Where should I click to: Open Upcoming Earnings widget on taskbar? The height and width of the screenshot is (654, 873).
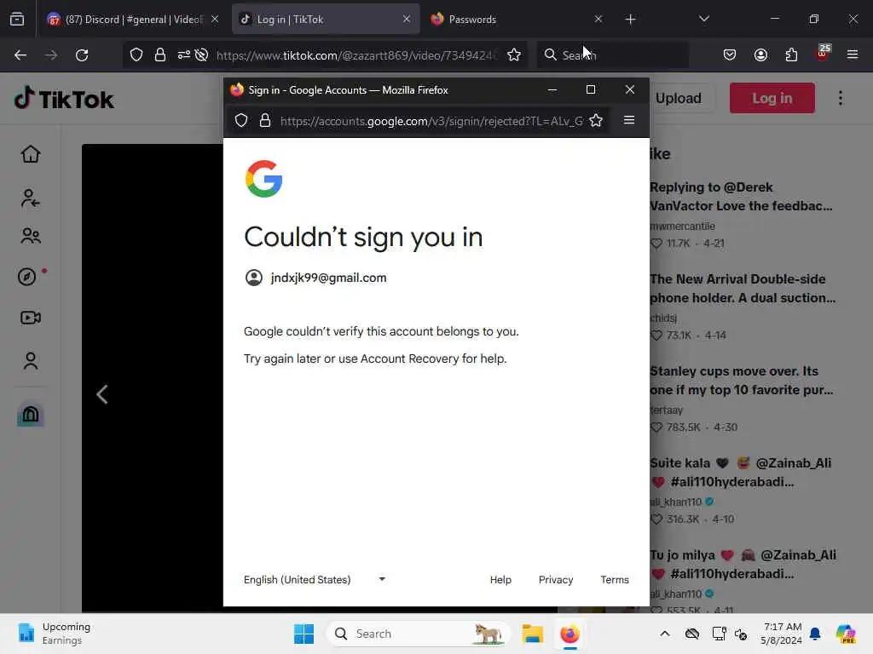[54, 634]
